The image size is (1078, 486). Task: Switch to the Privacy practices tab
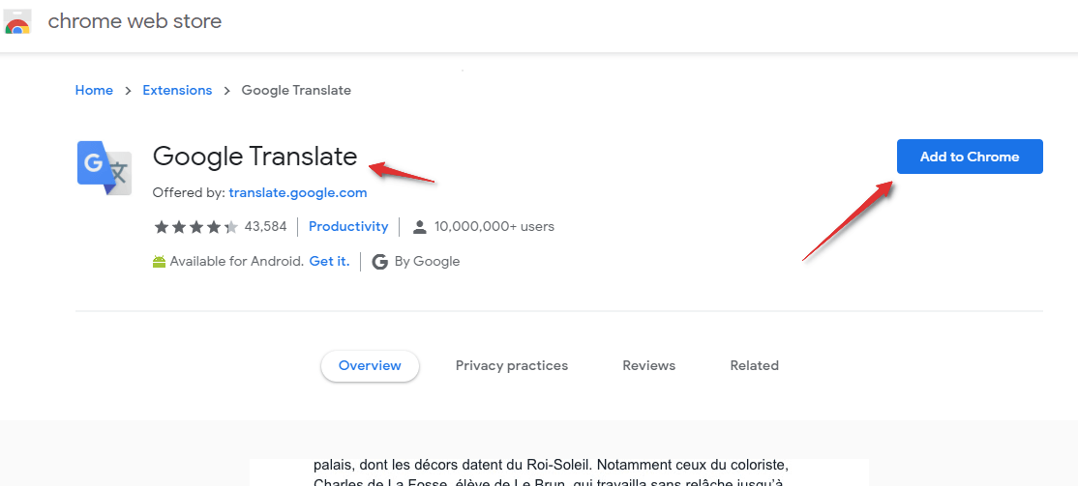512,365
